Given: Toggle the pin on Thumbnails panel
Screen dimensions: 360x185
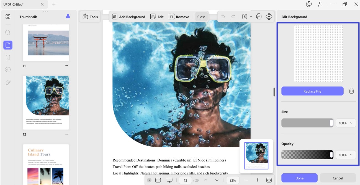Looking at the screenshot, I should pyautogui.click(x=68, y=17).
